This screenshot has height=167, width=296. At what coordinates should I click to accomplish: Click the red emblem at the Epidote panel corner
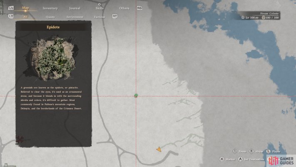20,140
